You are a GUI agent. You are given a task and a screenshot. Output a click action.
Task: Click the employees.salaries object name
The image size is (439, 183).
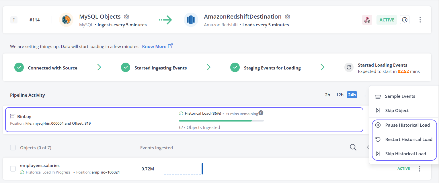(x=40, y=165)
